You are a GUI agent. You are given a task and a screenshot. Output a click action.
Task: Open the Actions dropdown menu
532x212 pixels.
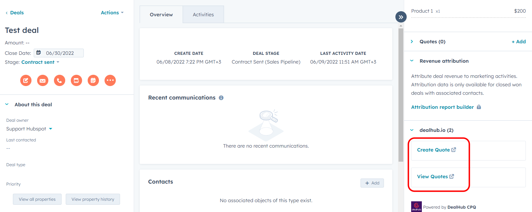112,13
